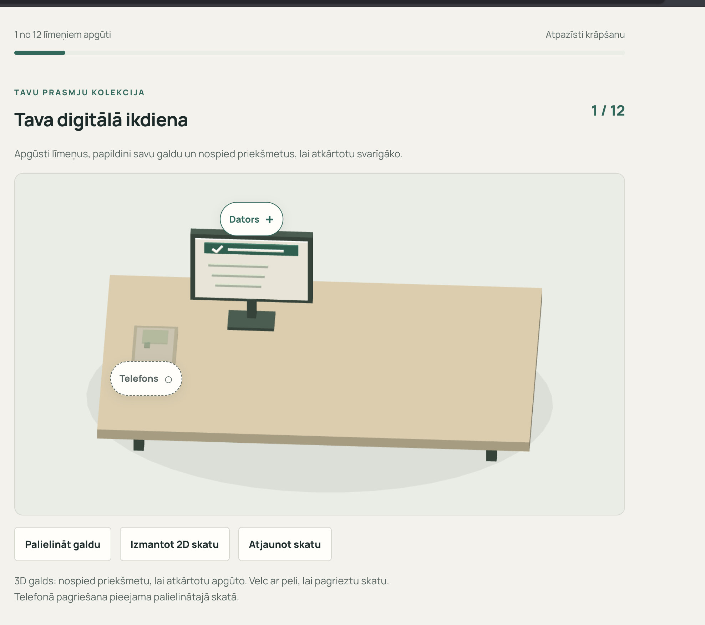Switch with Izmantot 2D skatu button

click(175, 544)
